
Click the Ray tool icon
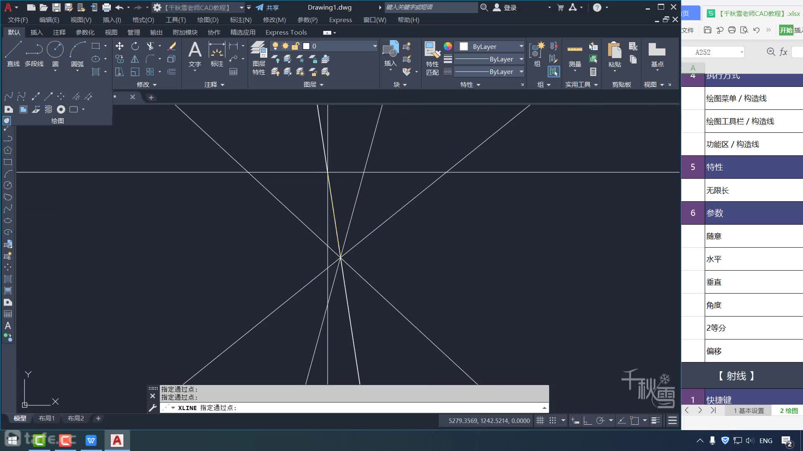49,96
